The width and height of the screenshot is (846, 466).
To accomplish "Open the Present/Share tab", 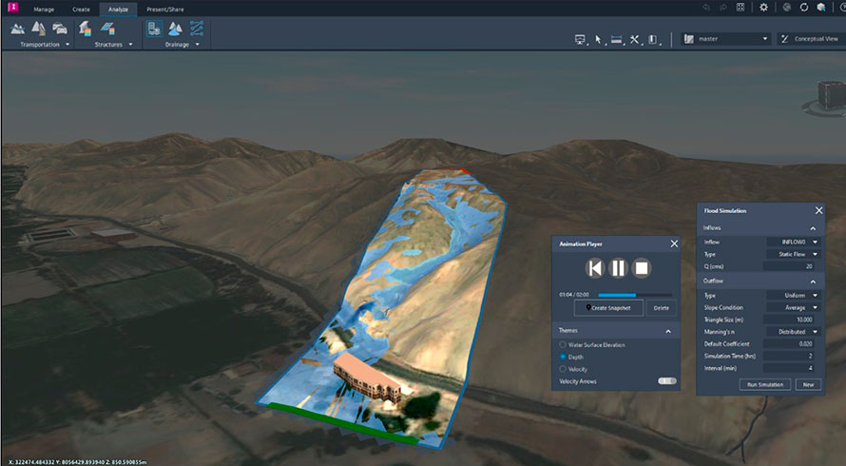I will [x=165, y=9].
